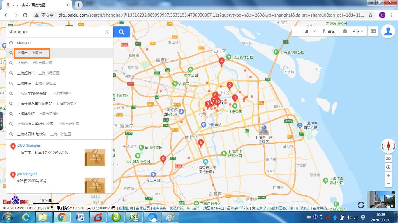Screen dimensions: 398x223
Task: Click the refresh arrows icon beside 全景
Action: pyautogui.click(x=361, y=205)
